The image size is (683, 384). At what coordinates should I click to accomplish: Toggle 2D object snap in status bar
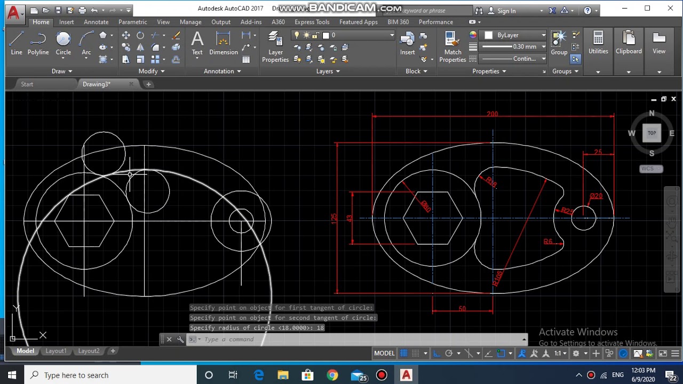point(501,353)
